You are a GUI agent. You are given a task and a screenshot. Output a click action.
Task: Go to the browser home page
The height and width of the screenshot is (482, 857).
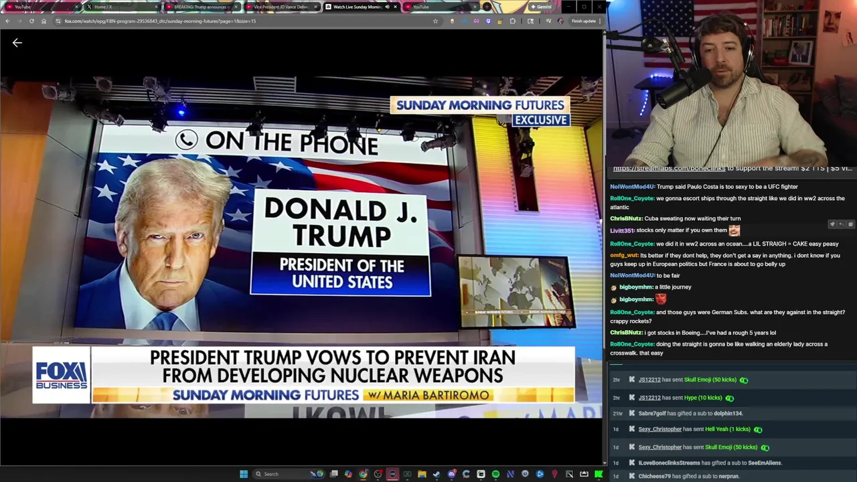44,21
